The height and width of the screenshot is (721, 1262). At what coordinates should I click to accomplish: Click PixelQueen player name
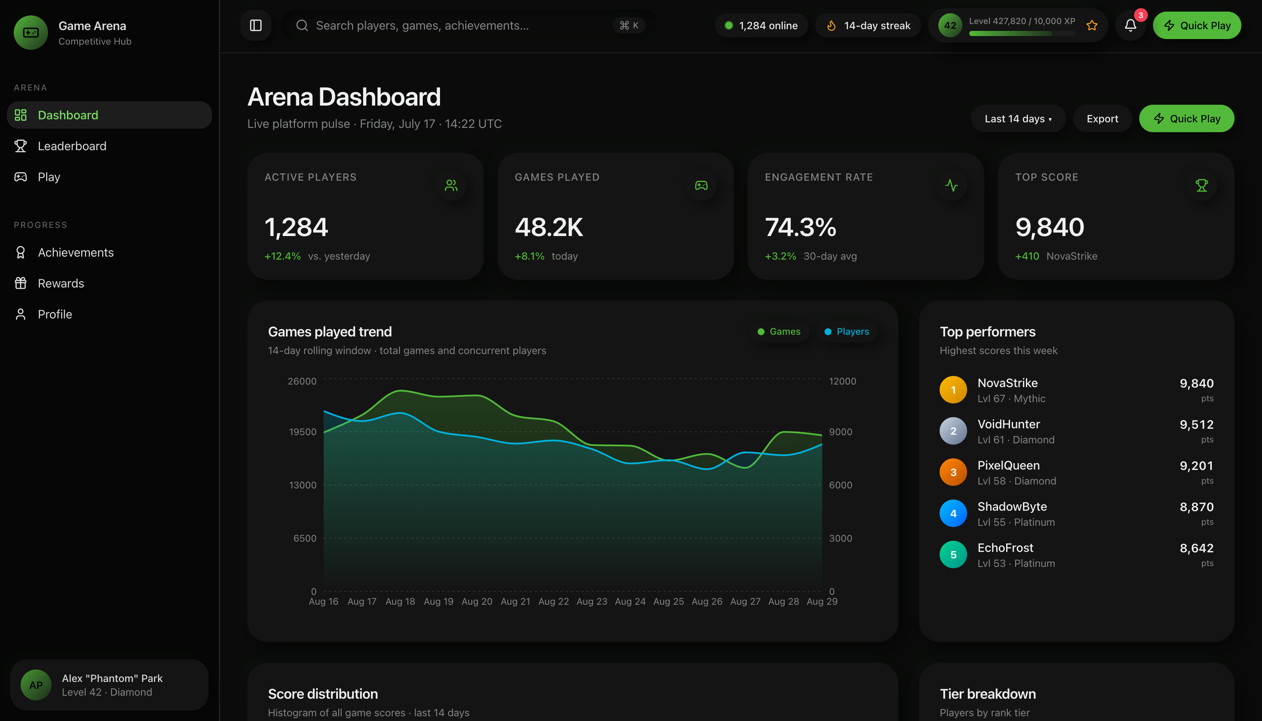1008,465
